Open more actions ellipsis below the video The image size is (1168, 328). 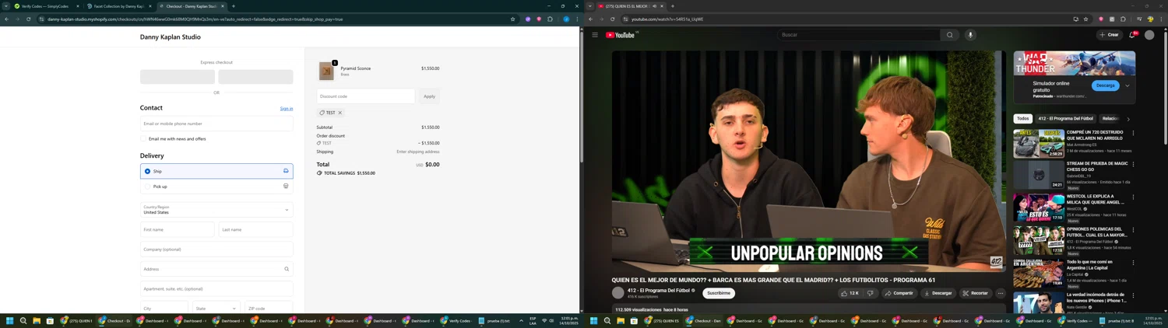(1001, 293)
